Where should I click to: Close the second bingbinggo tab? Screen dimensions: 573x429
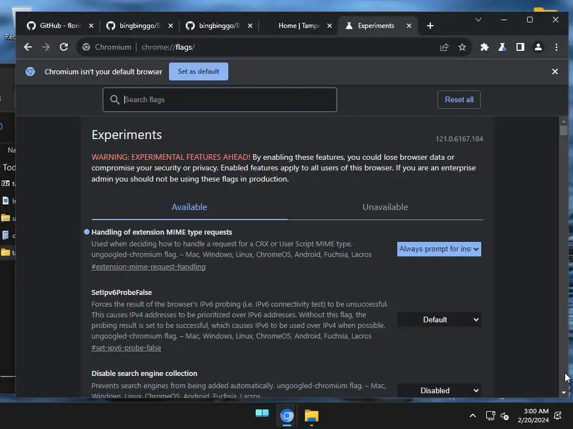click(250, 26)
